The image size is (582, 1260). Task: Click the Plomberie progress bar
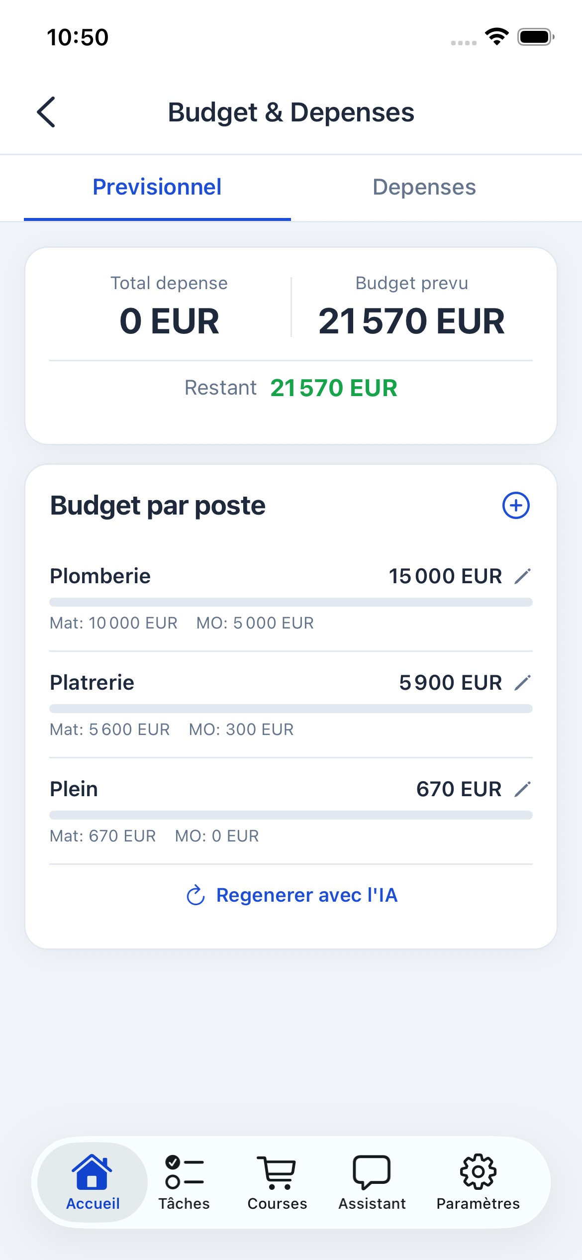point(291,602)
